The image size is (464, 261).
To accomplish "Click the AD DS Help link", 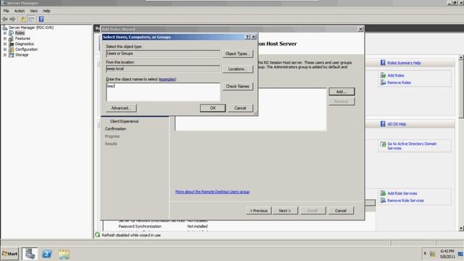I will pos(397,124).
